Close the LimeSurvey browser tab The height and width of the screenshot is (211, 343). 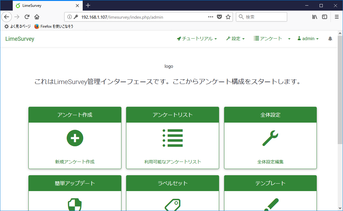pyautogui.click(x=77, y=6)
